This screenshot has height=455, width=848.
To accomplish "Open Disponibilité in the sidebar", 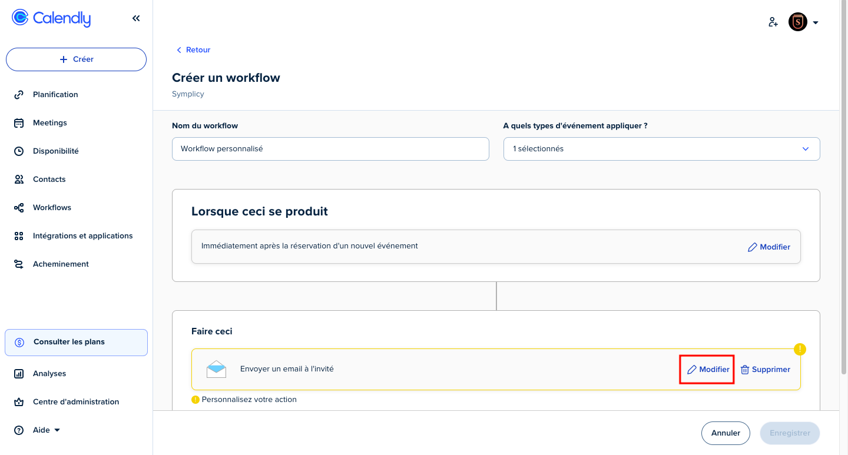I will (x=55, y=151).
